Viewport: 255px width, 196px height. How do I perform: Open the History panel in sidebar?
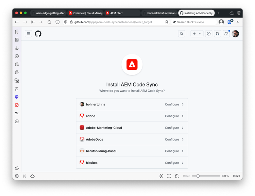click(x=17, y=56)
